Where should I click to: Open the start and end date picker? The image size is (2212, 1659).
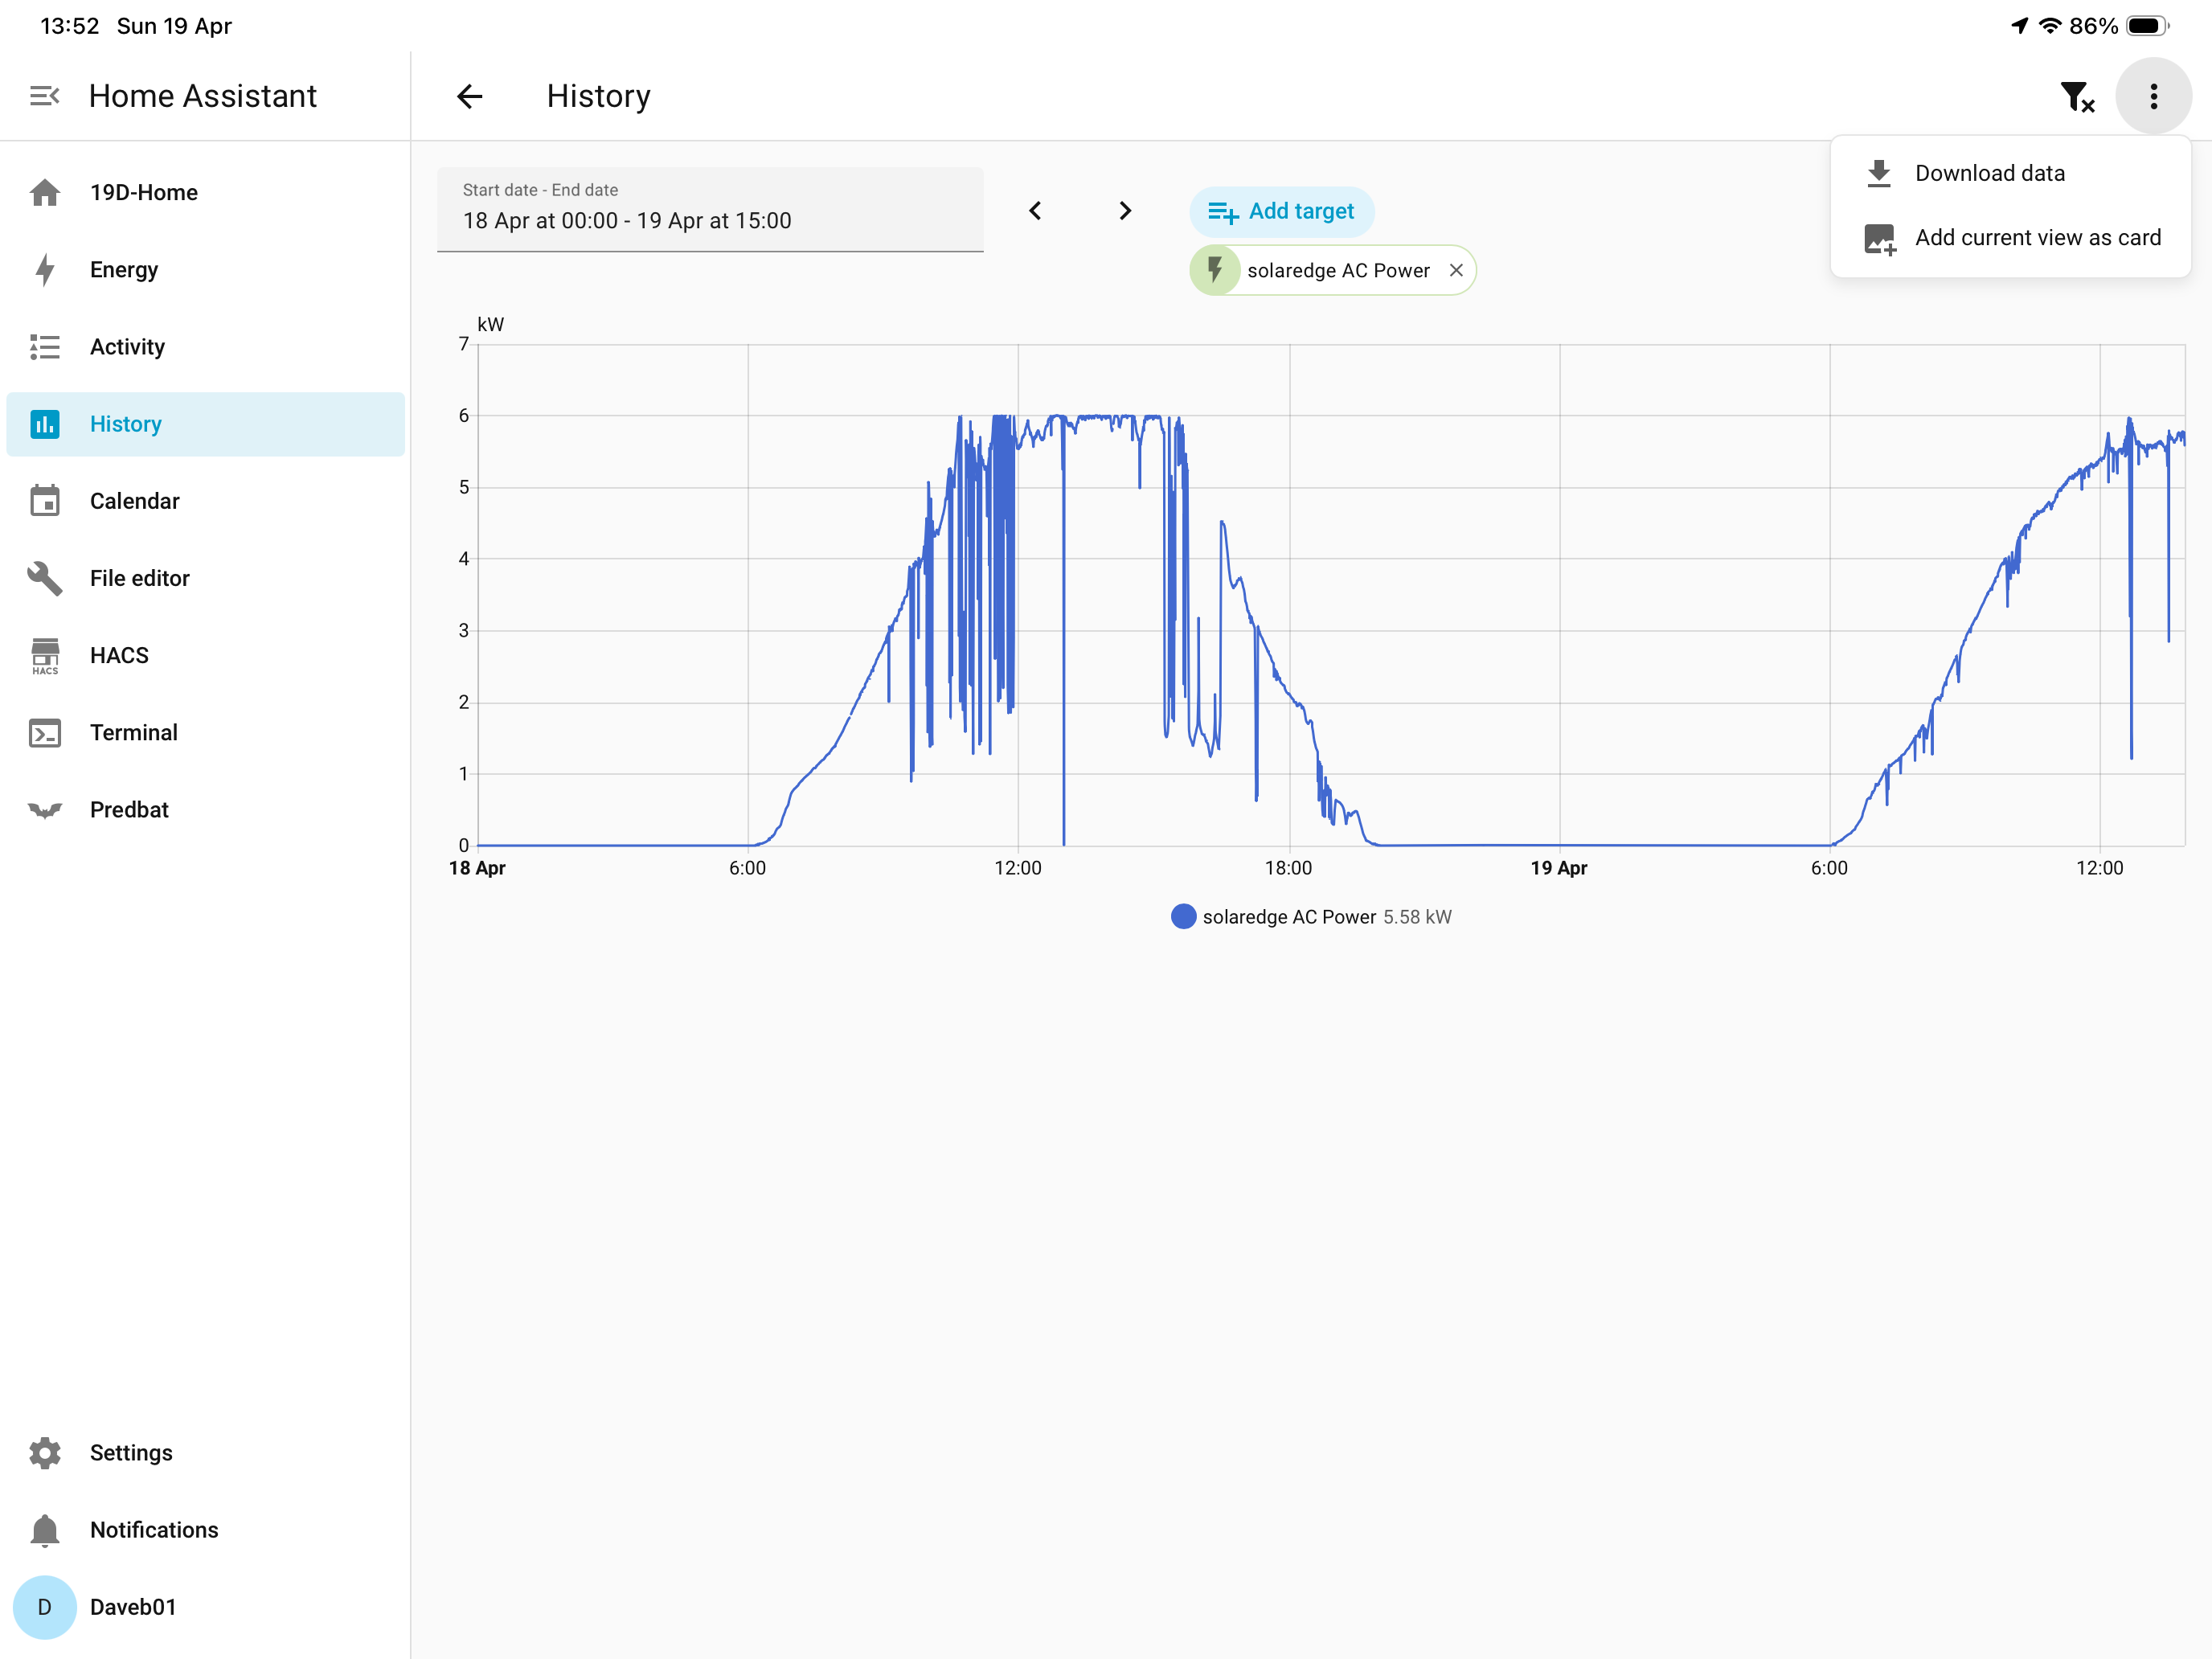click(710, 209)
